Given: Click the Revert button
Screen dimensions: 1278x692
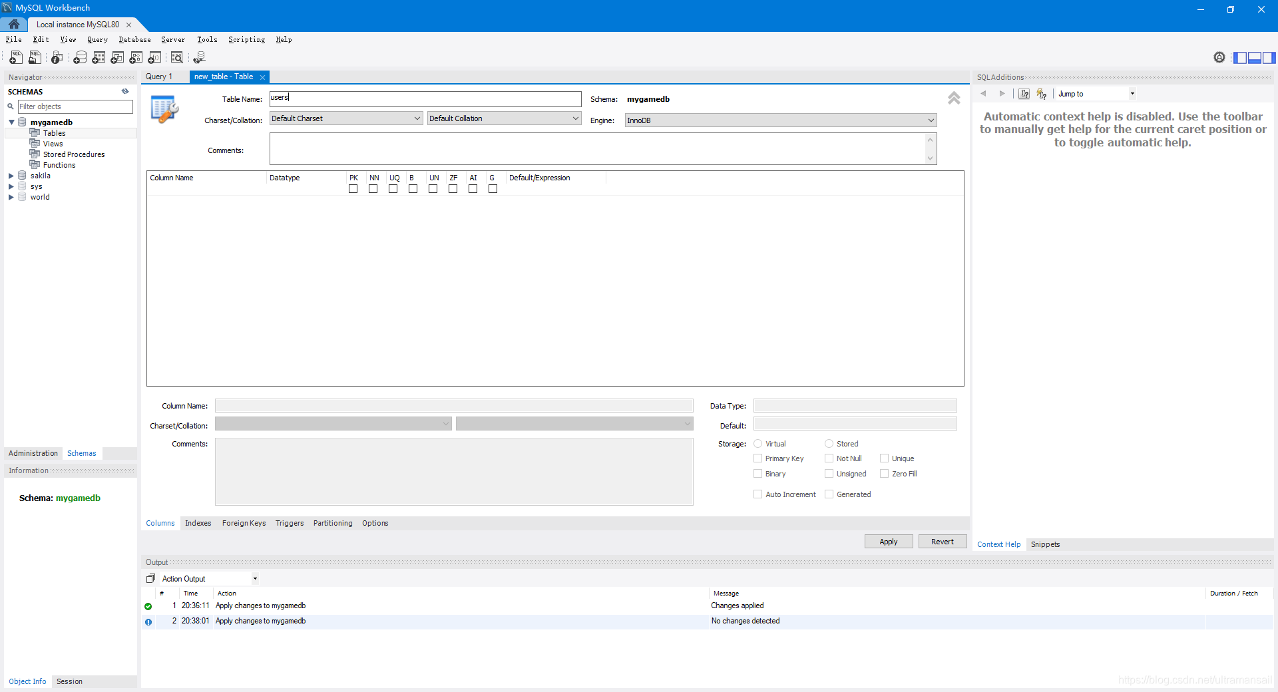Looking at the screenshot, I should (x=943, y=542).
